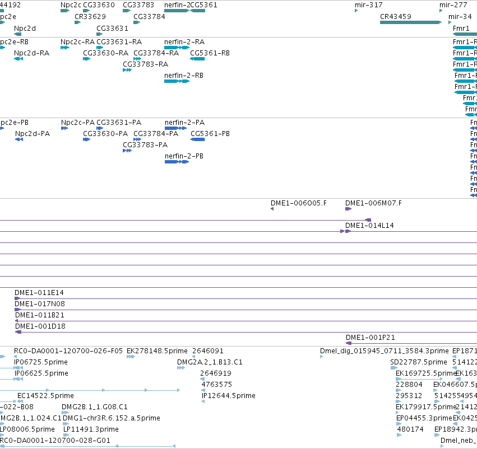
Task: Open the 2646919 EST feature
Action: (202, 379)
